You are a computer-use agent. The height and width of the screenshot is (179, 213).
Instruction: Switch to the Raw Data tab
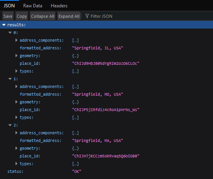(x=33, y=6)
